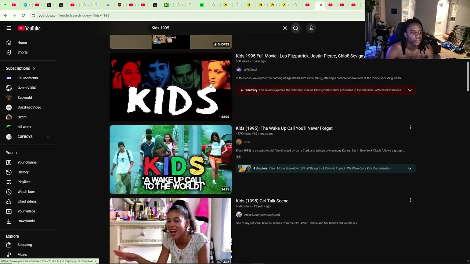Click the Jesus Lugo channel avatar

click(x=239, y=214)
